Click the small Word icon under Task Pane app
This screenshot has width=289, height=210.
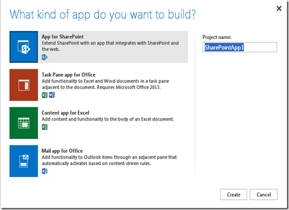pyautogui.click(x=52, y=95)
